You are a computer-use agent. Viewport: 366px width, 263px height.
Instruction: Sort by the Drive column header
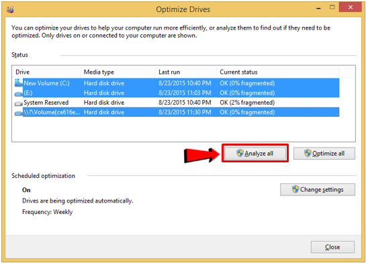(46, 72)
